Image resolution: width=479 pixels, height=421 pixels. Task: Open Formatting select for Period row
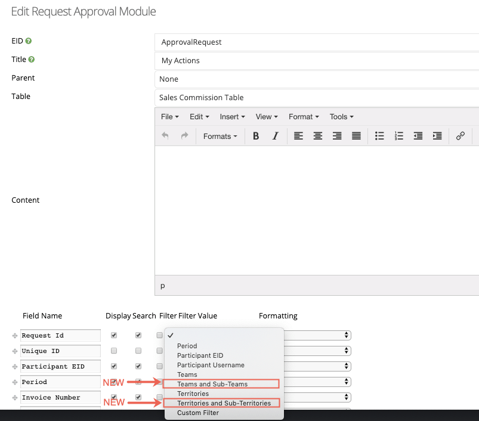318,382
